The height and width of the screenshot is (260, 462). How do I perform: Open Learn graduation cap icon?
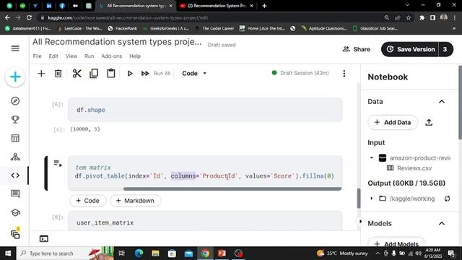coord(15,212)
